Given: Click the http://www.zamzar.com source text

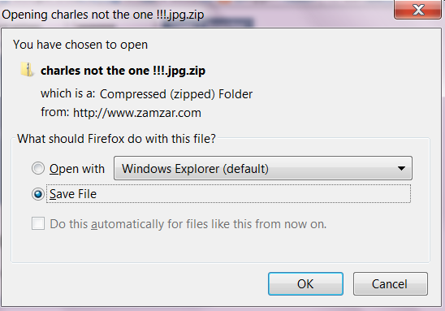Looking at the screenshot, I should point(137,113).
